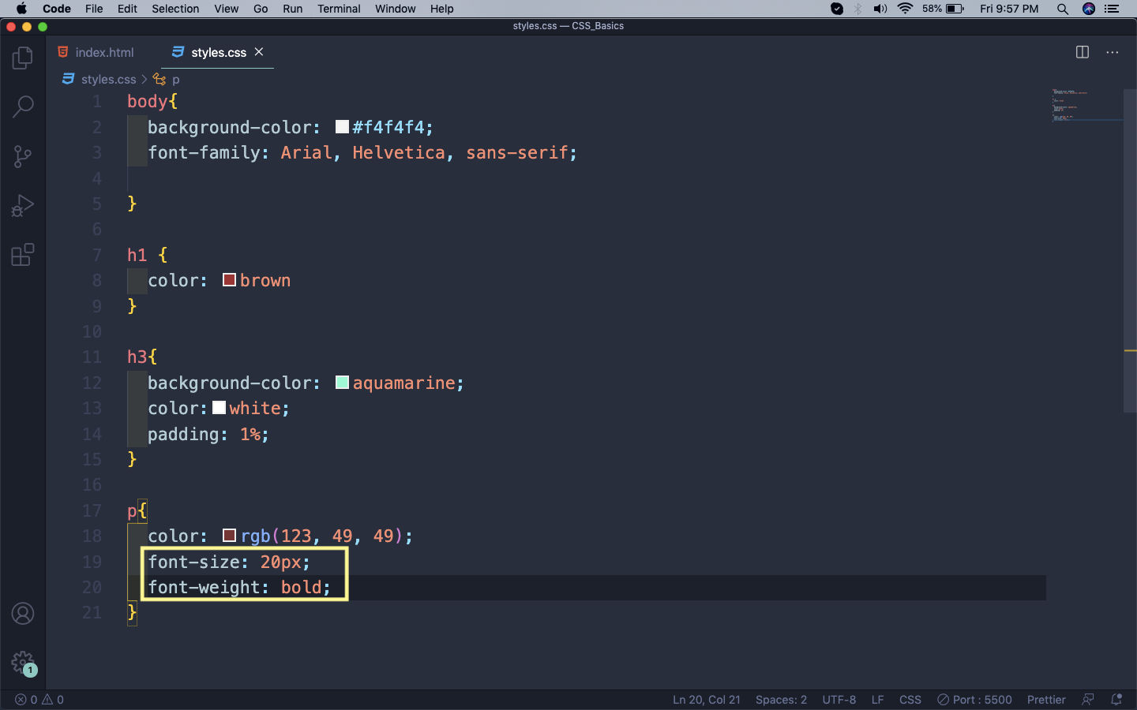Place cursor on font-weight: bold line
Image resolution: width=1137 pixels, height=710 pixels.
pos(239,587)
